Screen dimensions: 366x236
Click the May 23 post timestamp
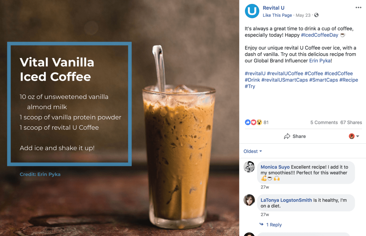click(303, 15)
